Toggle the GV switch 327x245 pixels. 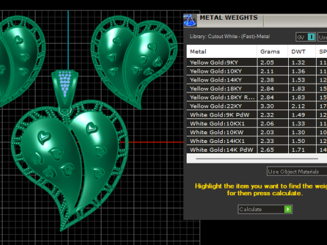pos(306,37)
